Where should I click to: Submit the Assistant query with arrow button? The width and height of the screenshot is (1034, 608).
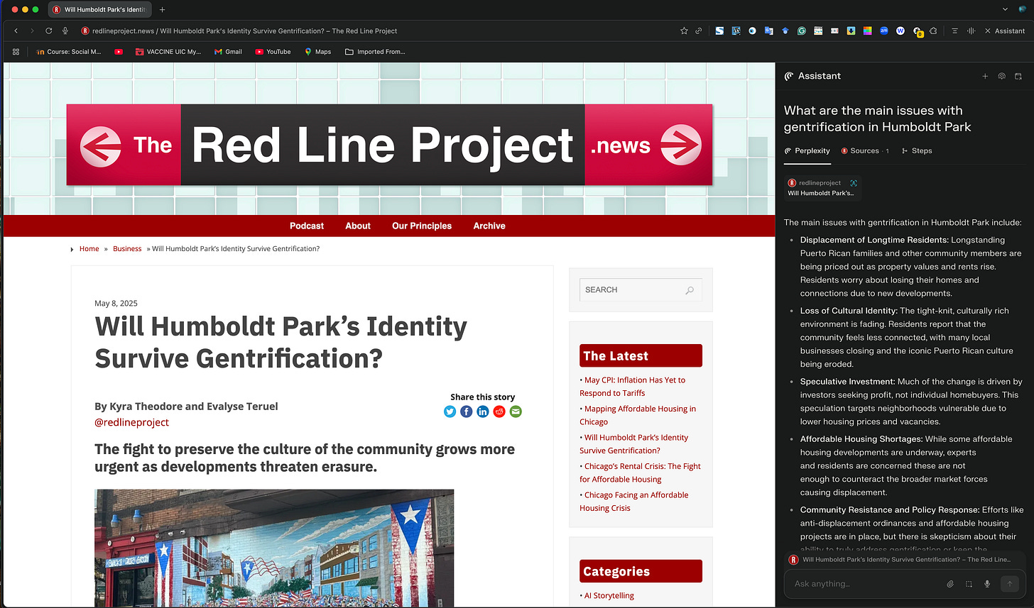point(1009,584)
